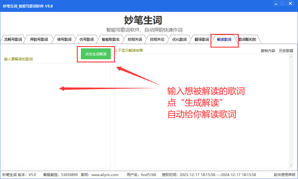Switch to the 翻译歌词 tab
Viewport: 298px width, 179px height.
pos(202,40)
